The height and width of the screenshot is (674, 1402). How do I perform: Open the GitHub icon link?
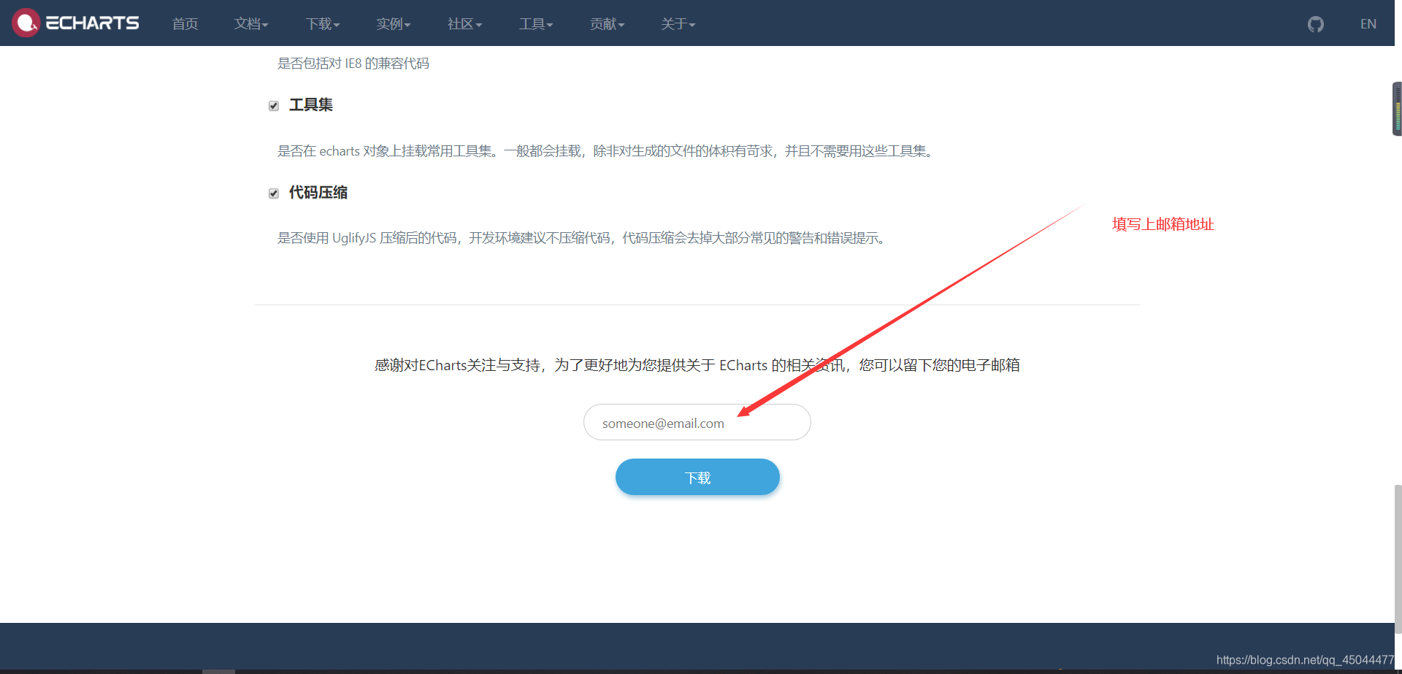coord(1316,24)
